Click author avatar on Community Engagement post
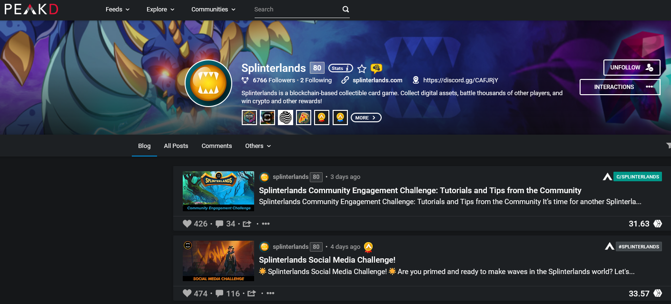The height and width of the screenshot is (304, 671). pos(265,177)
